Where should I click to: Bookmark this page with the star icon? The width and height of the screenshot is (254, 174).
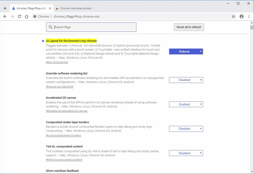point(233,16)
